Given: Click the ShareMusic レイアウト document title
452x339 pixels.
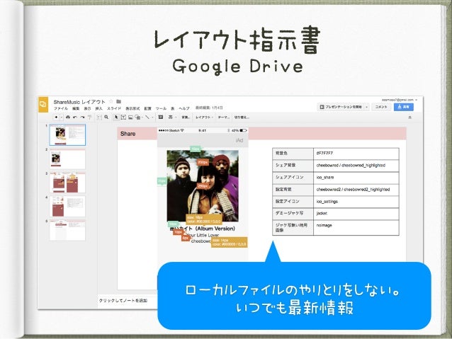Looking at the screenshot, I should pyautogui.click(x=79, y=102).
